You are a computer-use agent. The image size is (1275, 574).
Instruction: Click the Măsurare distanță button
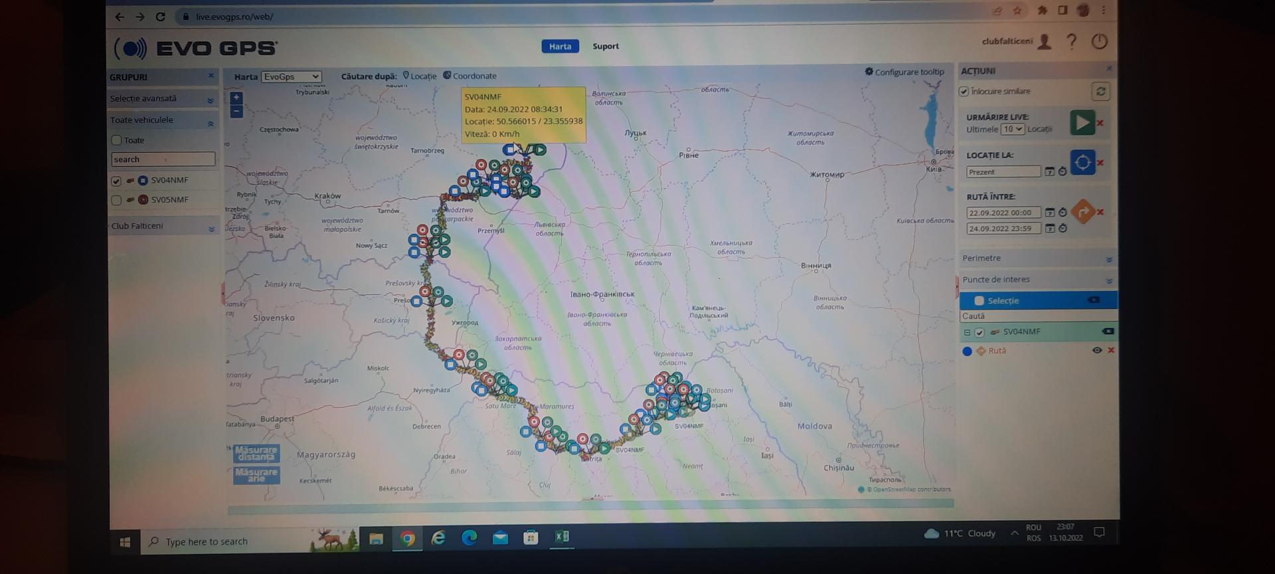pos(256,454)
